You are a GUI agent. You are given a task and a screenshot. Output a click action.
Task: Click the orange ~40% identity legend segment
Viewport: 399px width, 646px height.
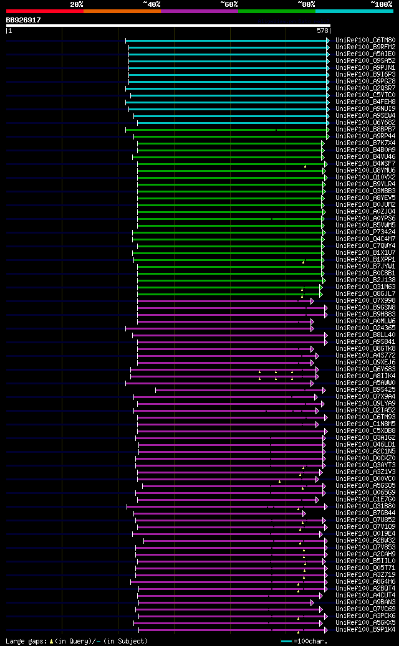[122, 11]
